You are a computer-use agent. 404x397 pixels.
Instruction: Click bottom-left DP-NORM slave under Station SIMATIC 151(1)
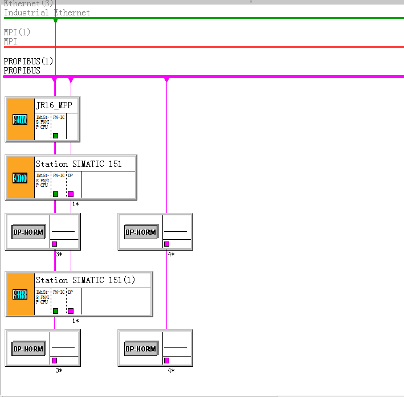(28, 349)
